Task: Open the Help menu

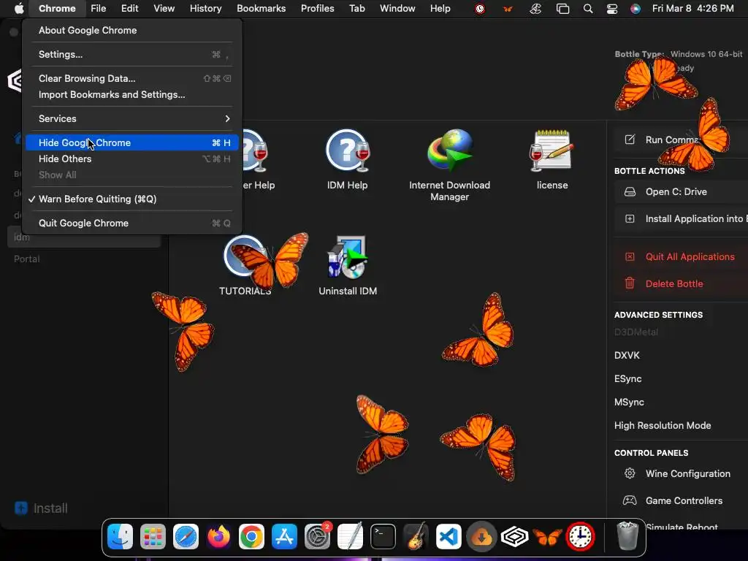Action: pos(440,8)
